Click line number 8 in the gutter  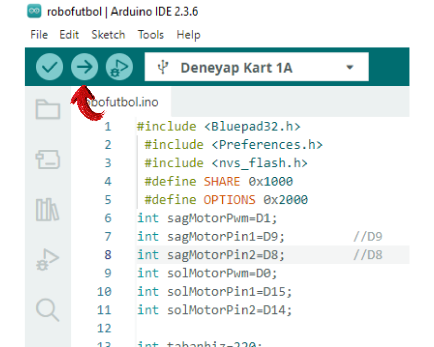(108, 255)
